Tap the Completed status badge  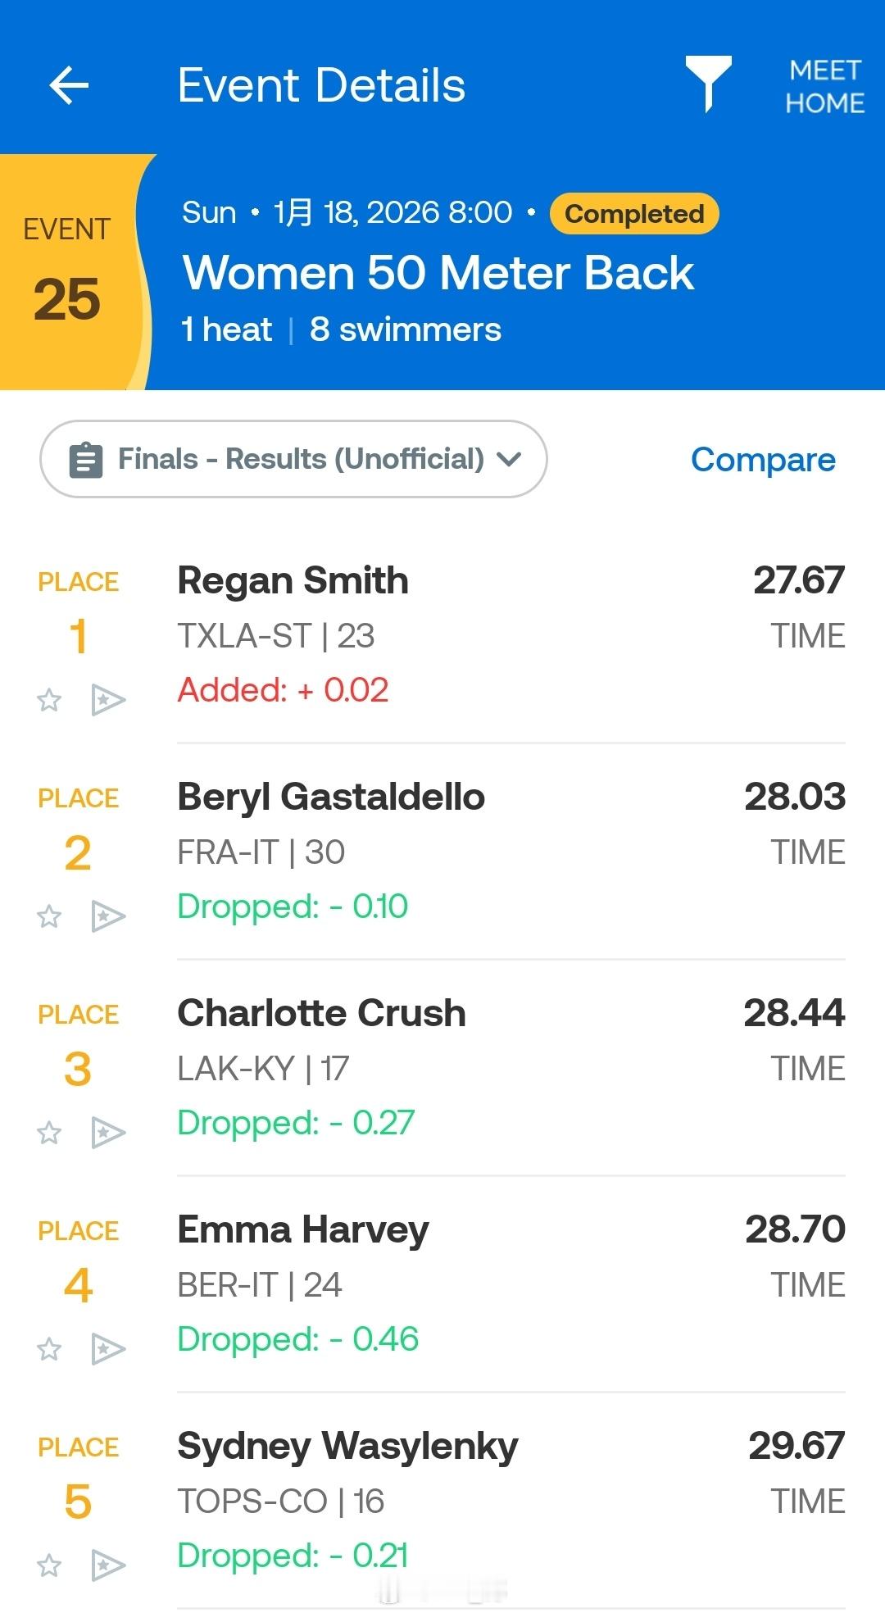634,214
